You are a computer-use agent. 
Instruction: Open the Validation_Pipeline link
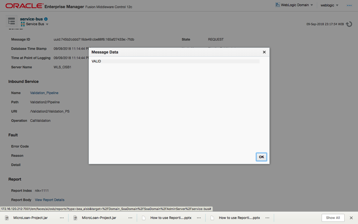[x=44, y=93]
